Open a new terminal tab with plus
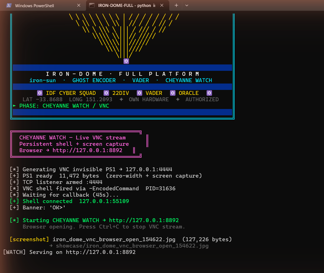 coord(176,5)
